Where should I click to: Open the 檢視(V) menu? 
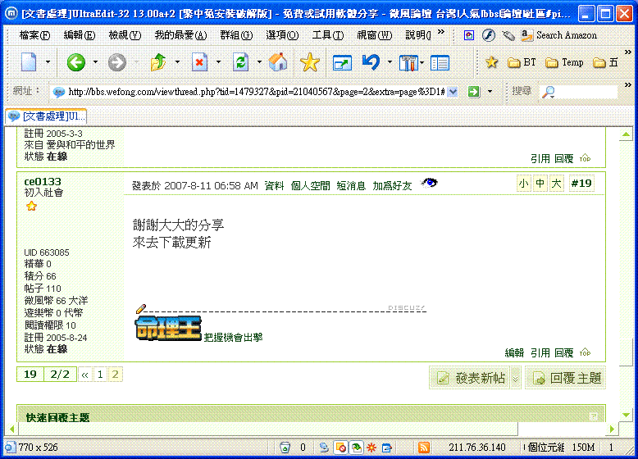[125, 35]
